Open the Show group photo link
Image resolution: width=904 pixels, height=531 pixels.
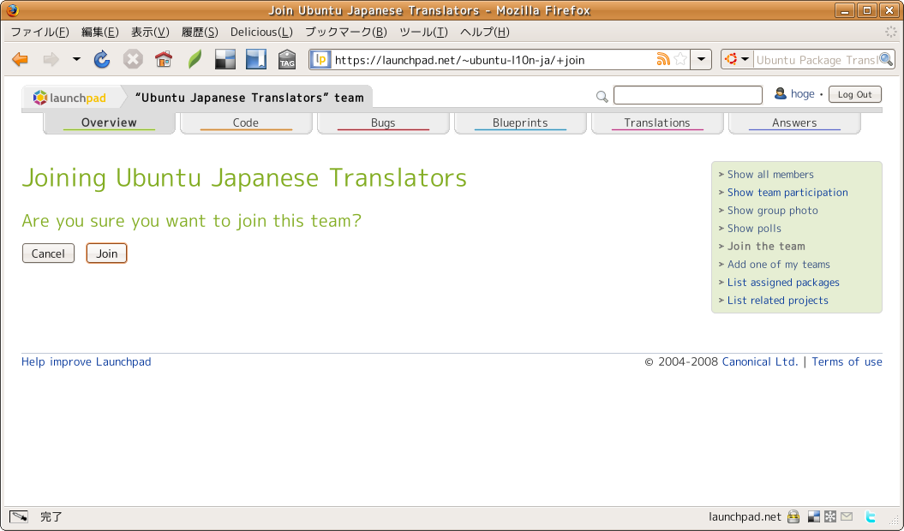click(773, 211)
